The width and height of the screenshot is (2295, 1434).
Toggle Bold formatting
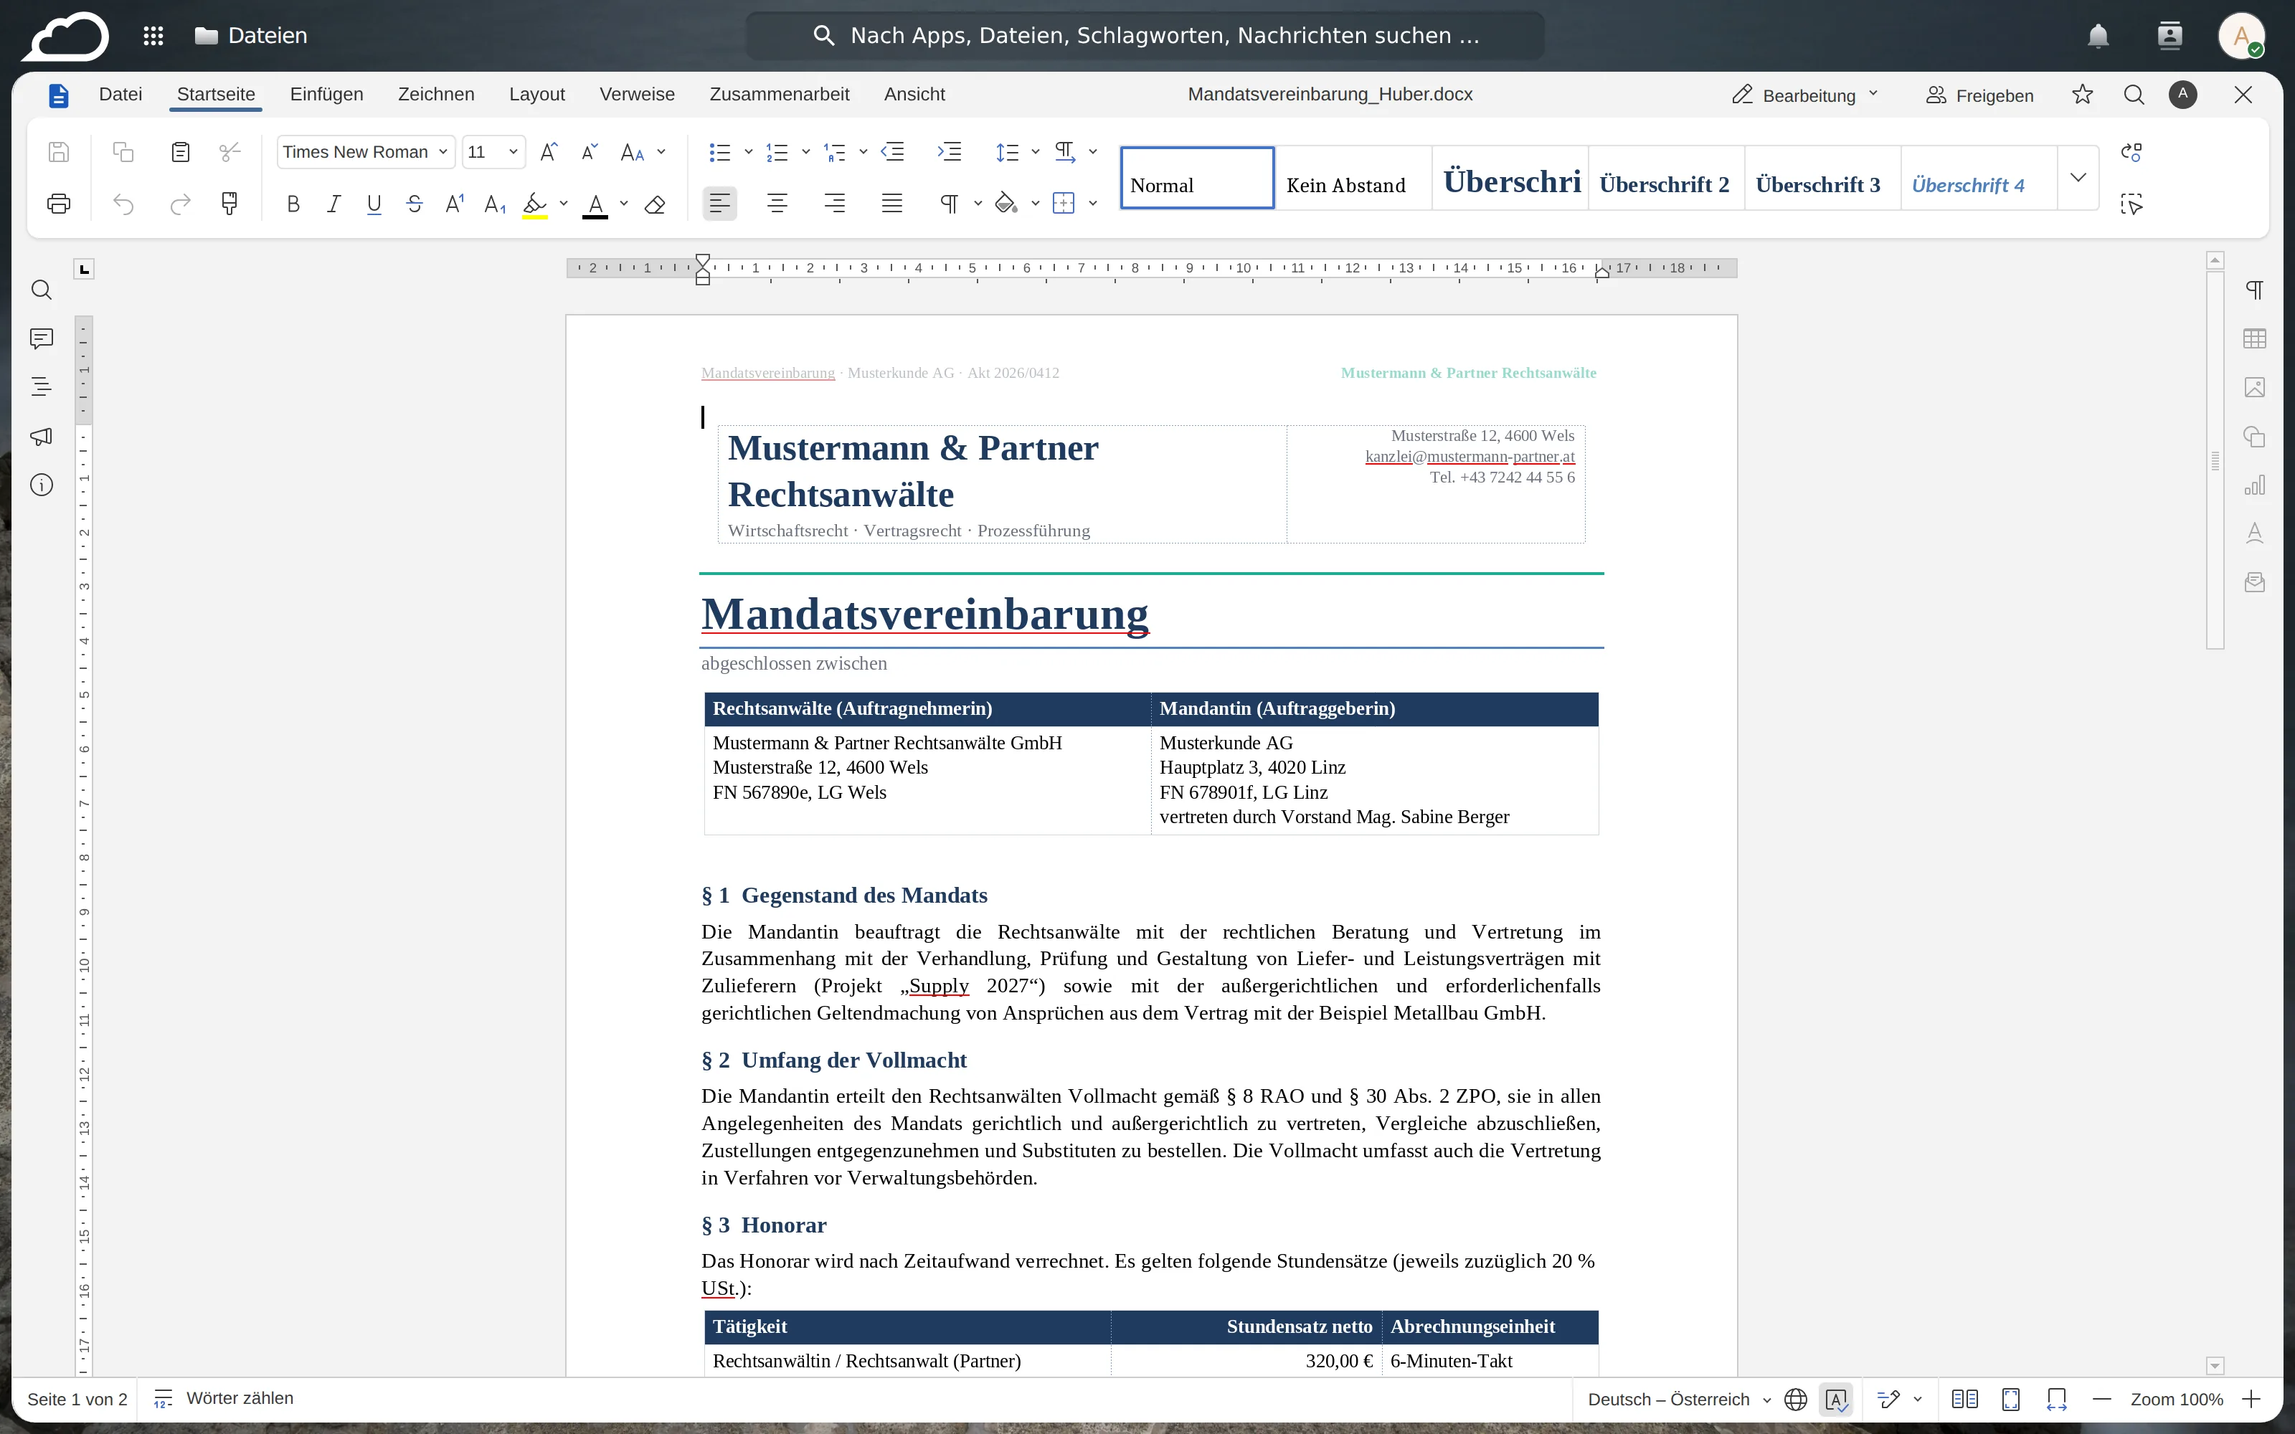pos(293,204)
